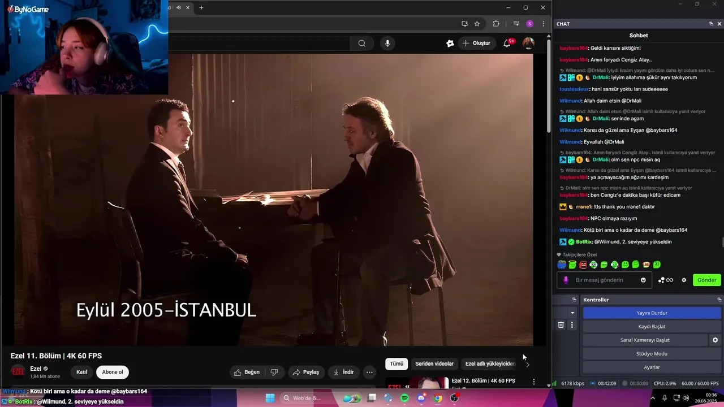The image size is (724, 407).
Task: Click the Oluştur create button
Action: (476, 43)
